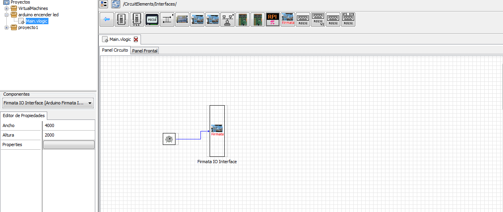
Task: Select the PSC10 interface element
Action: pyautogui.click(x=152, y=19)
